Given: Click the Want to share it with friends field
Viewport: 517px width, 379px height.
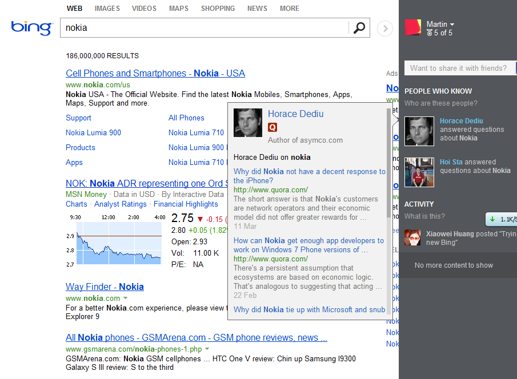Looking at the screenshot, I should [460, 68].
